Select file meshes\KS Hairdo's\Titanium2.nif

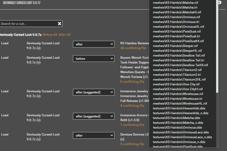177,70
